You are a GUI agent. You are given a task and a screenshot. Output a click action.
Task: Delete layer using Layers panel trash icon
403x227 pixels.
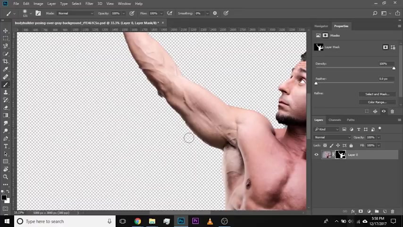[393, 211]
